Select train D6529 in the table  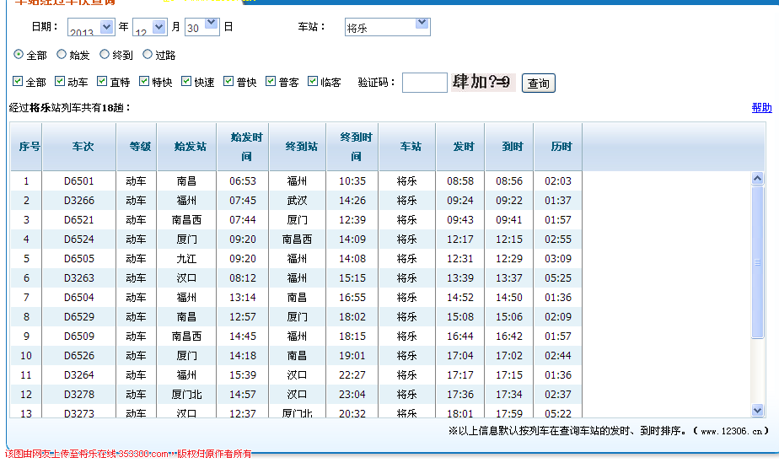[x=79, y=316]
